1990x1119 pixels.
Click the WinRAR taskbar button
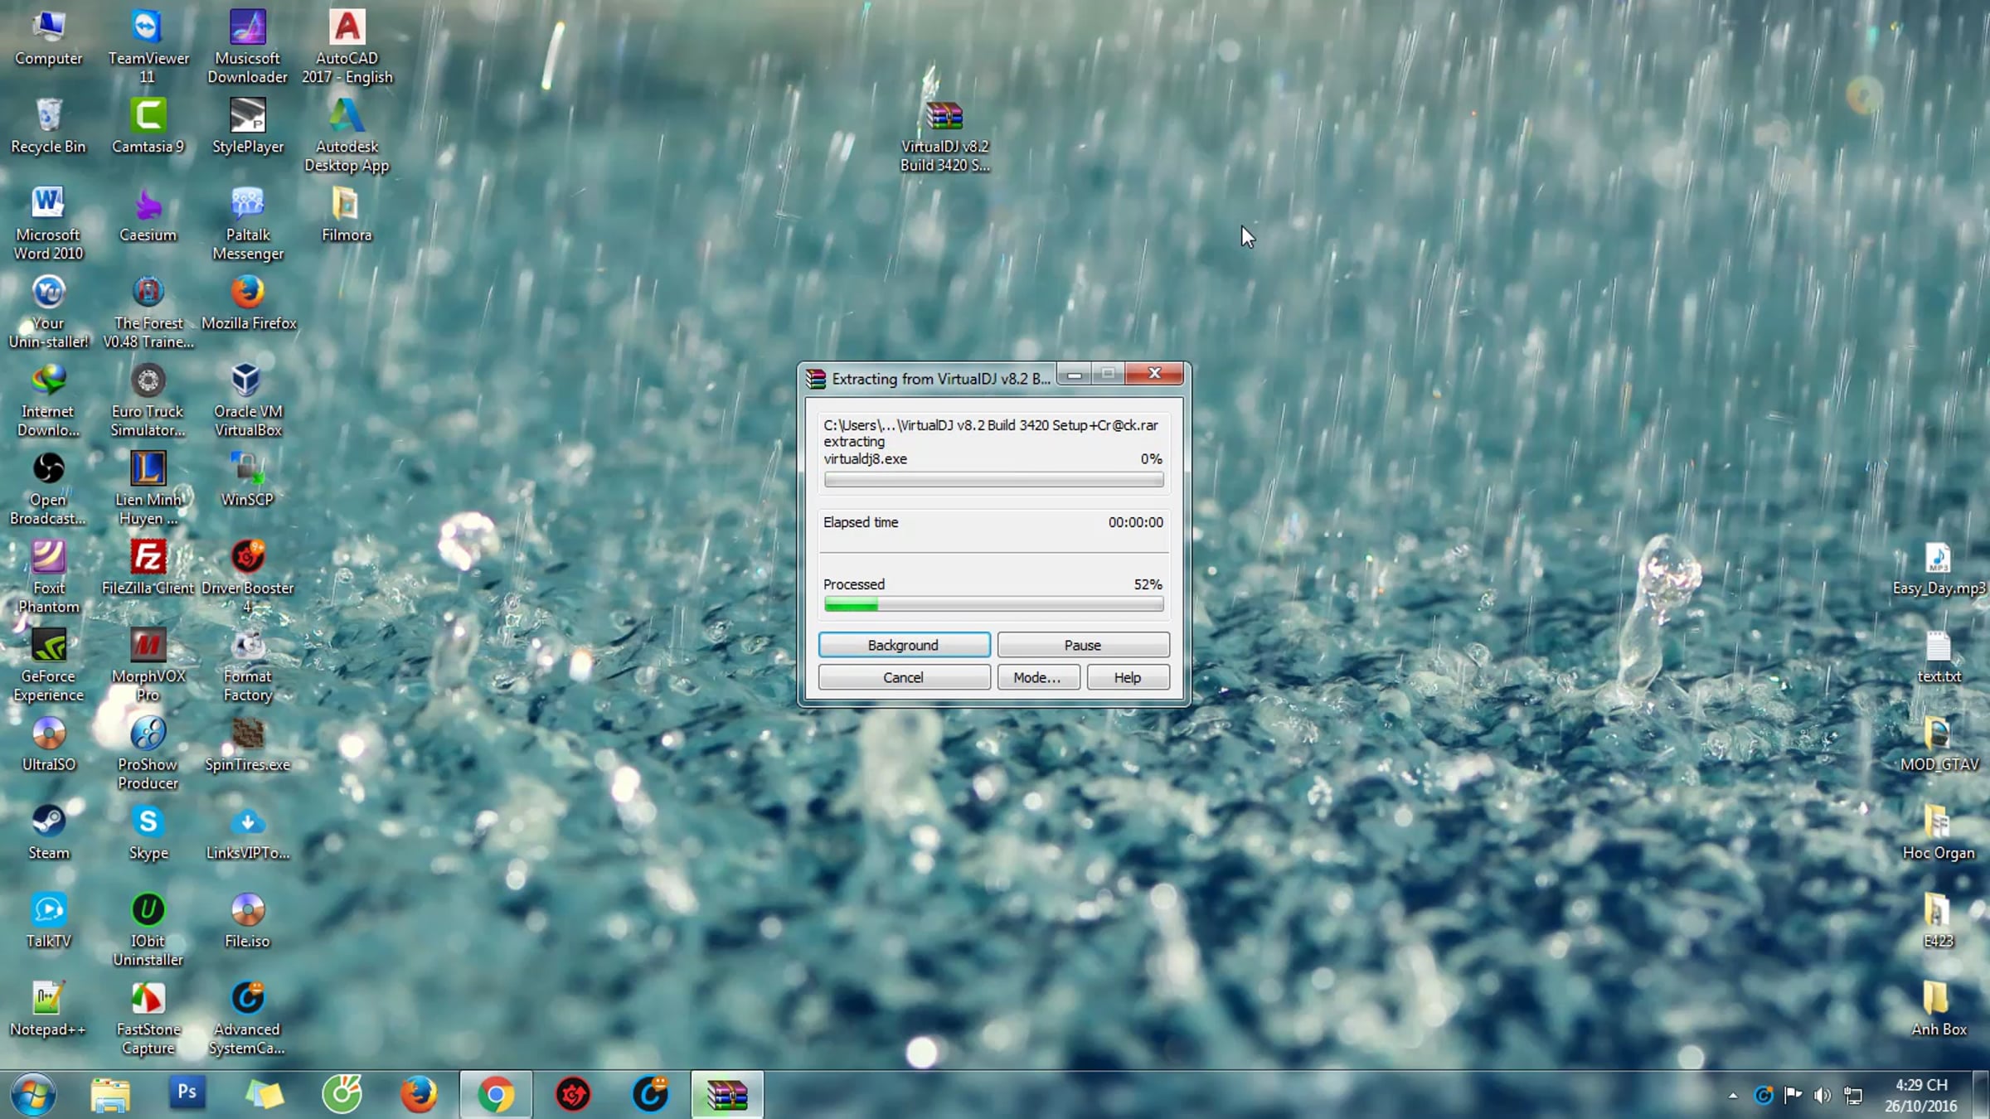click(726, 1094)
